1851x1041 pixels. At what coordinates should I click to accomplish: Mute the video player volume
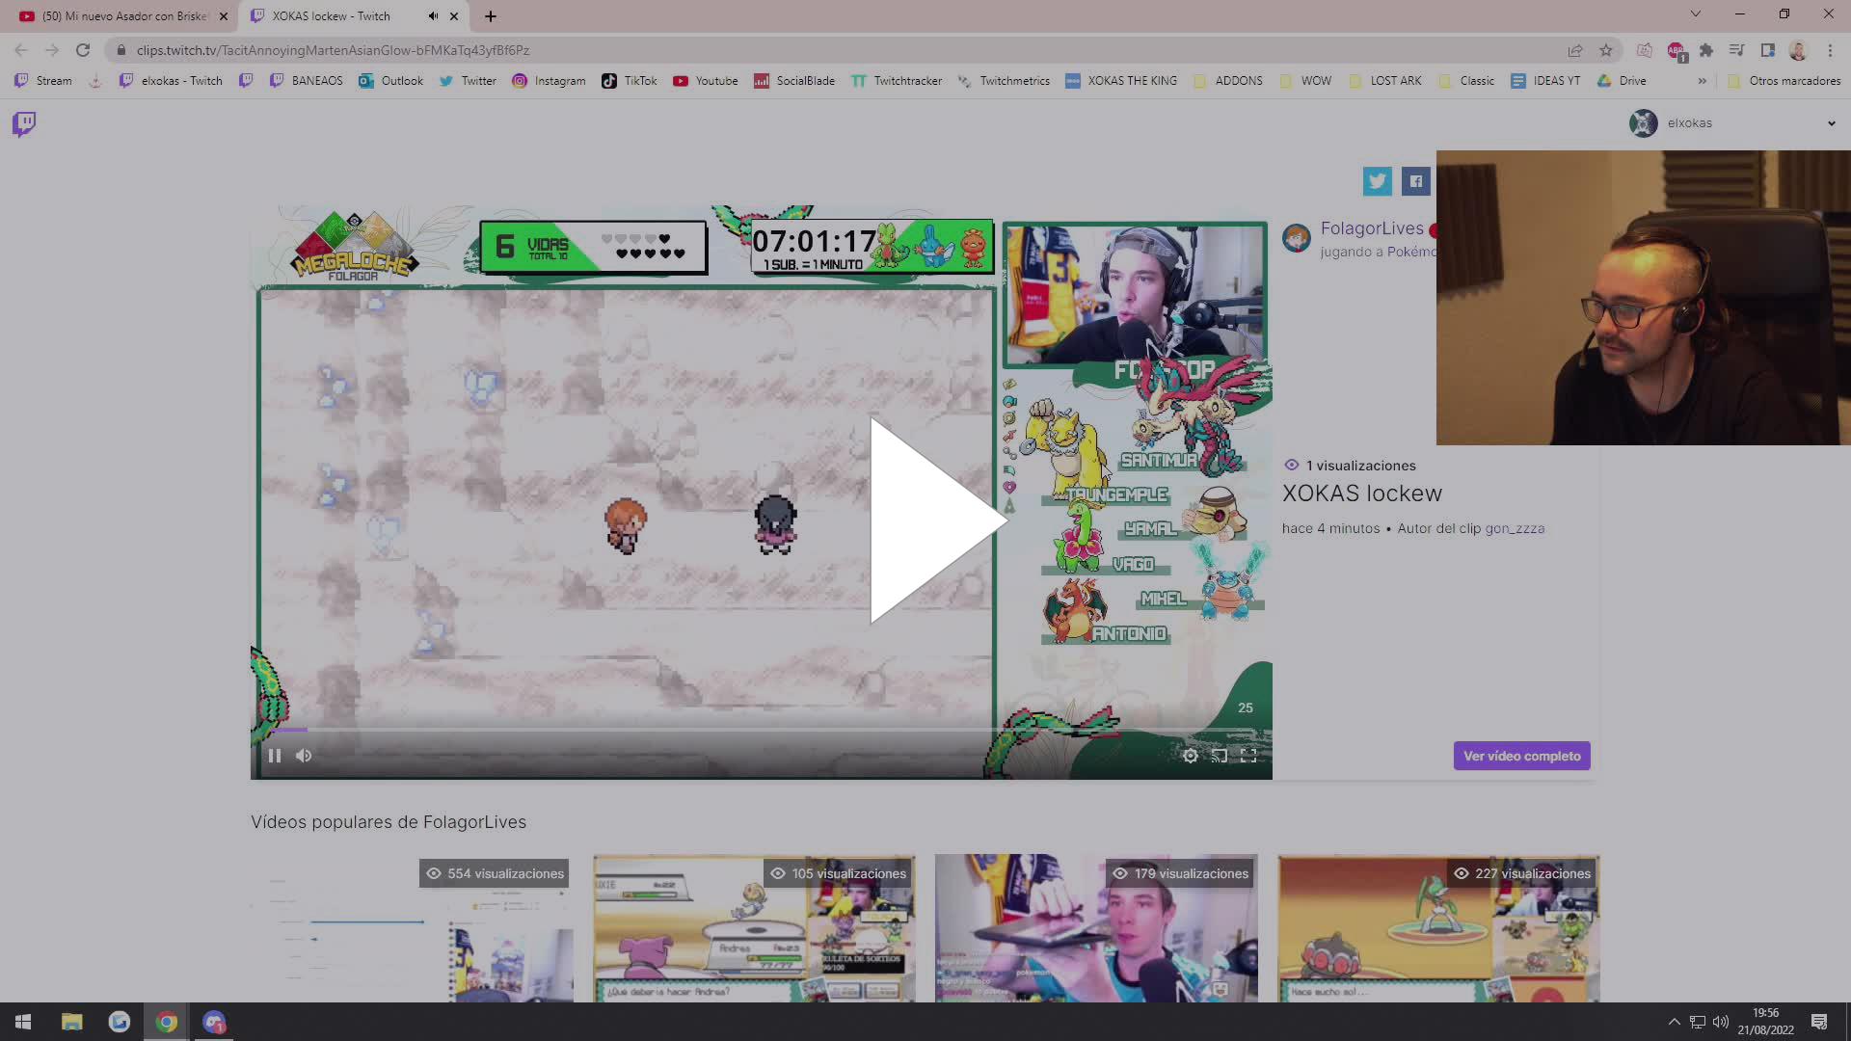[304, 755]
